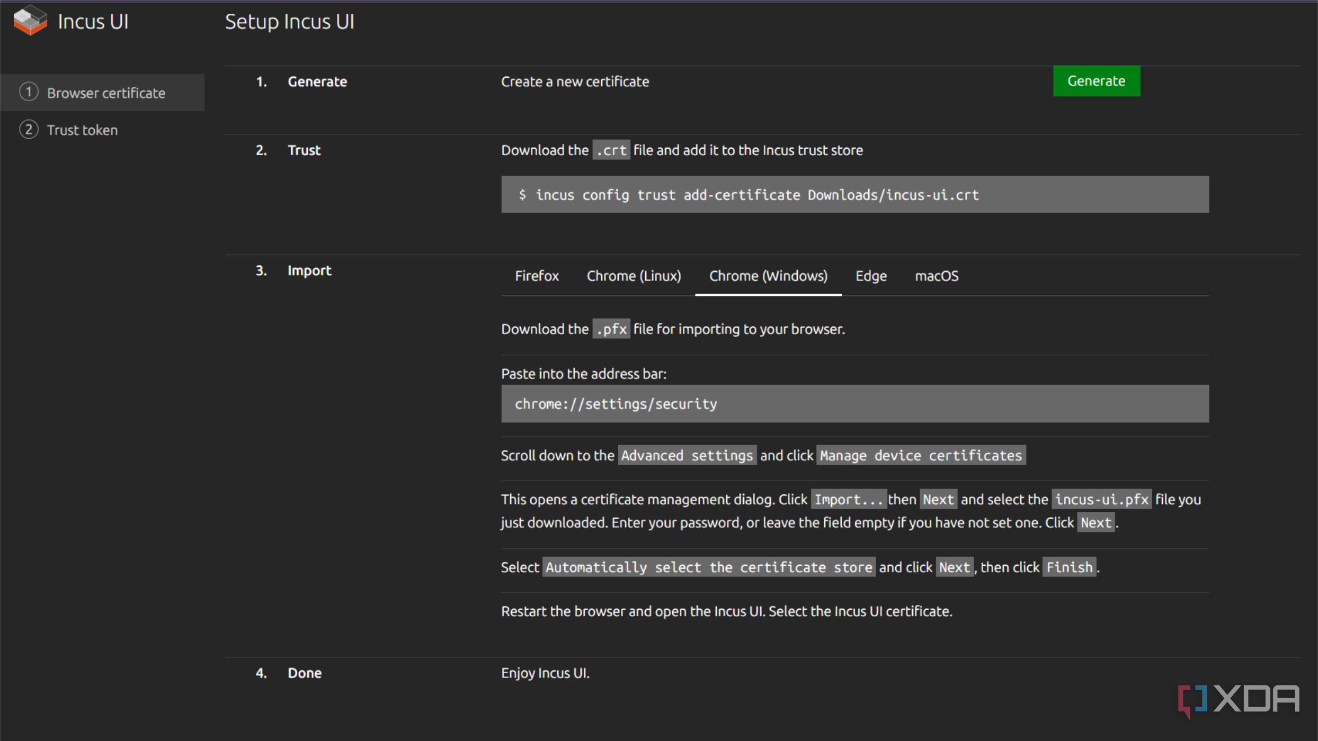This screenshot has height=741, width=1318.
Task: Click the Incus UI title text
Action: click(93, 21)
